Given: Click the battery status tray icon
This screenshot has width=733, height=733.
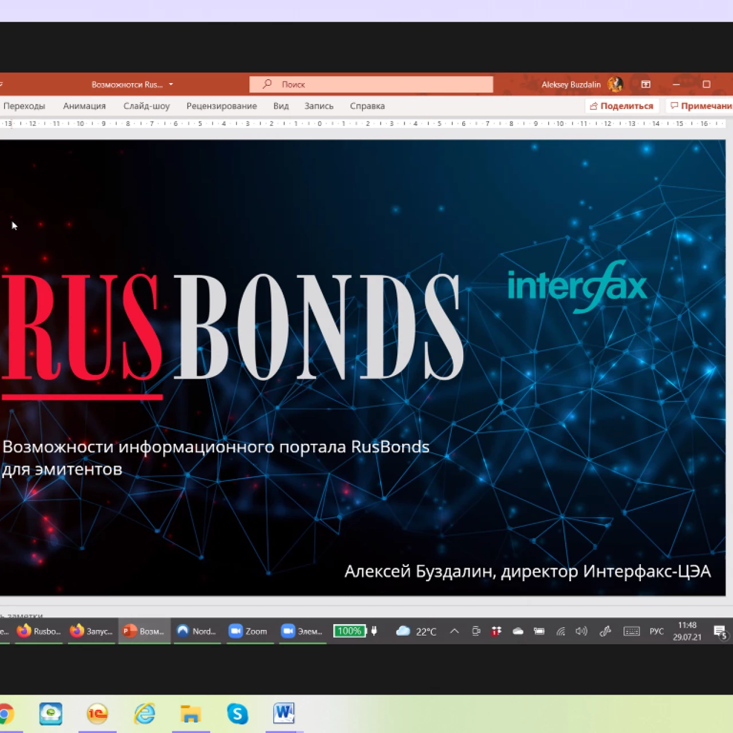Looking at the screenshot, I should pyautogui.click(x=539, y=631).
